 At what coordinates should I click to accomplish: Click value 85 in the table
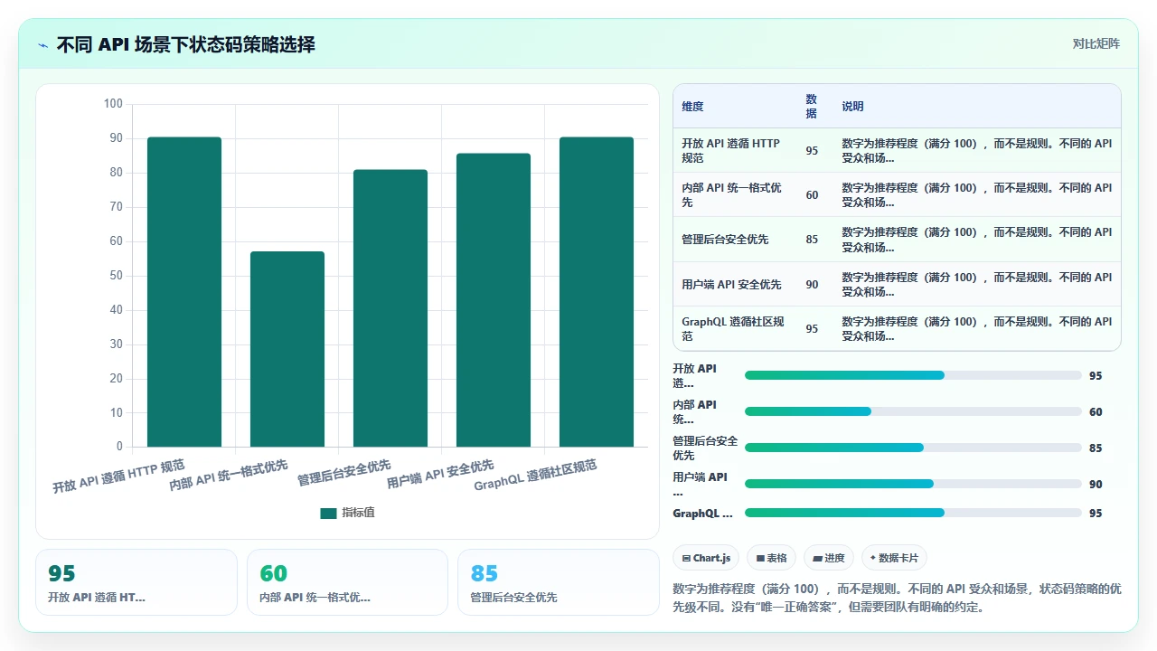812,240
